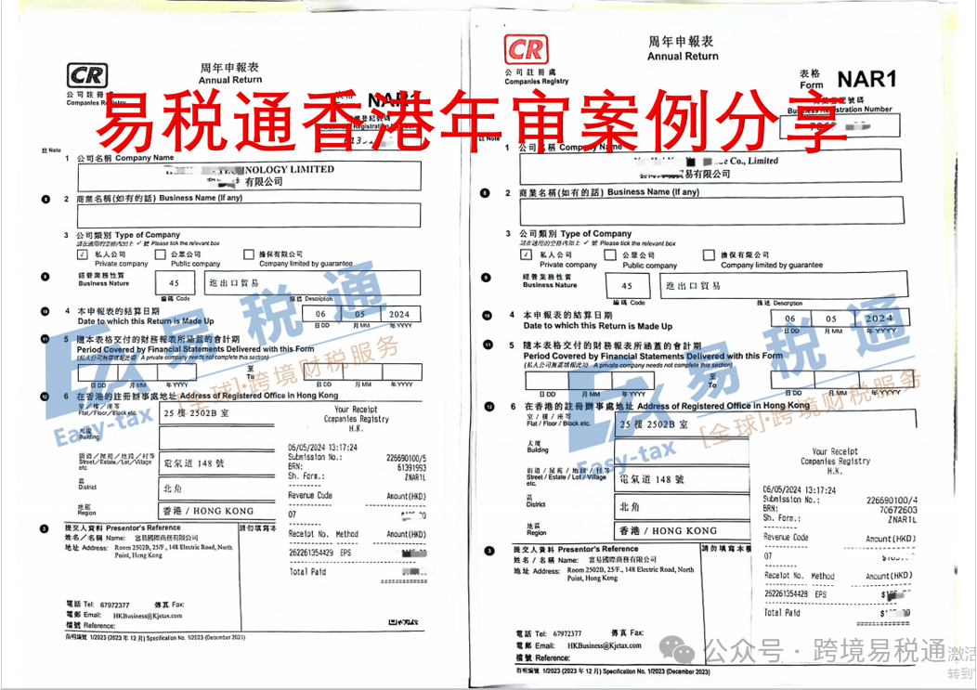Screen dimensions: 977x690
Task: Click email HKBusiness@Kjetax.com on left form
Action: [x=147, y=615]
